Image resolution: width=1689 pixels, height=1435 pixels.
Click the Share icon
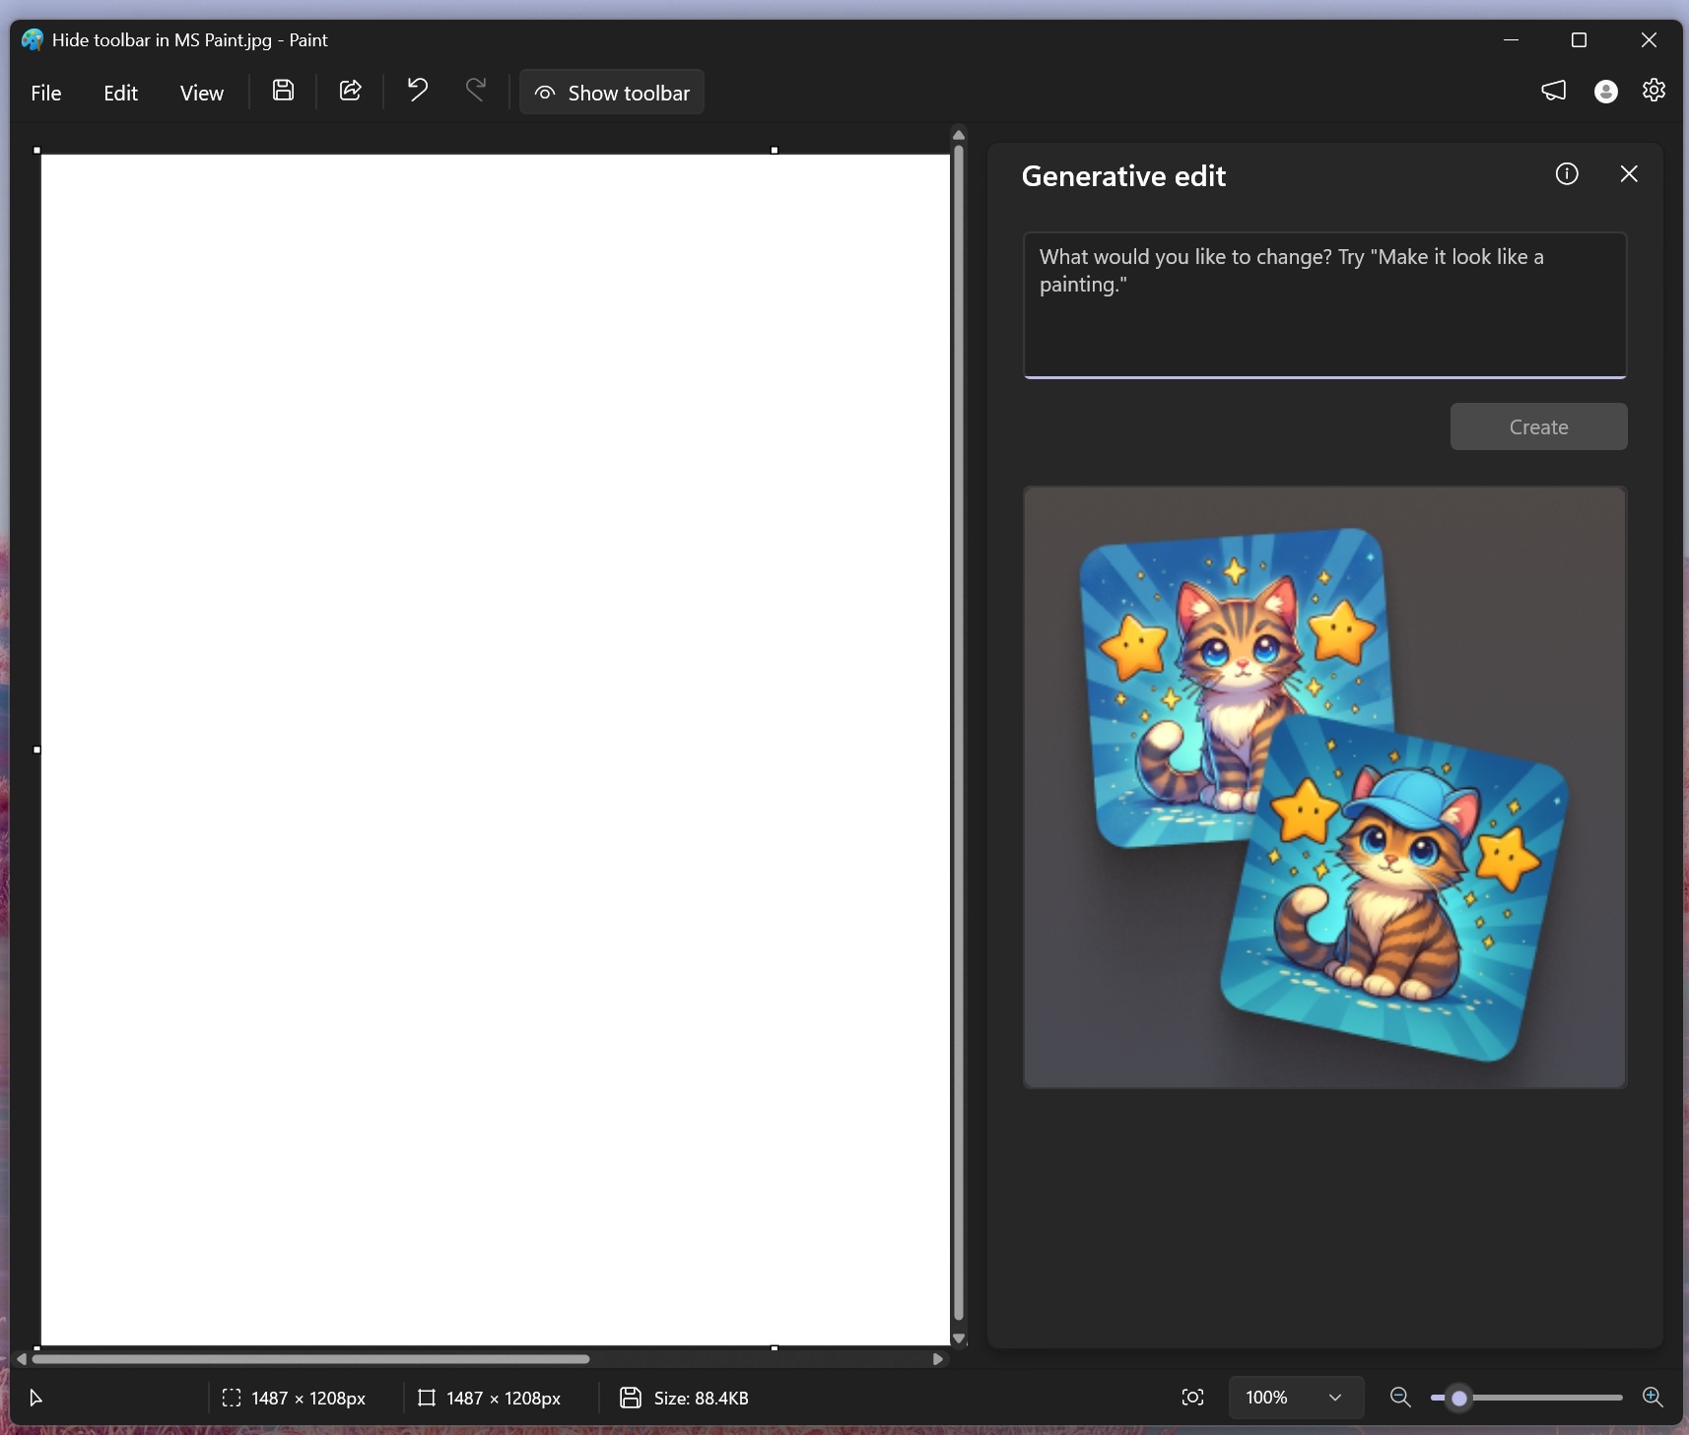point(350,91)
